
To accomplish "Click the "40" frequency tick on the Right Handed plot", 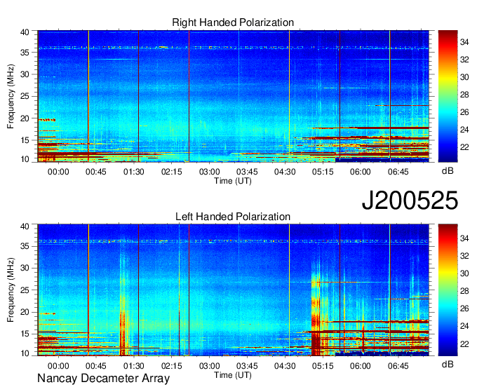I will (25, 32).
